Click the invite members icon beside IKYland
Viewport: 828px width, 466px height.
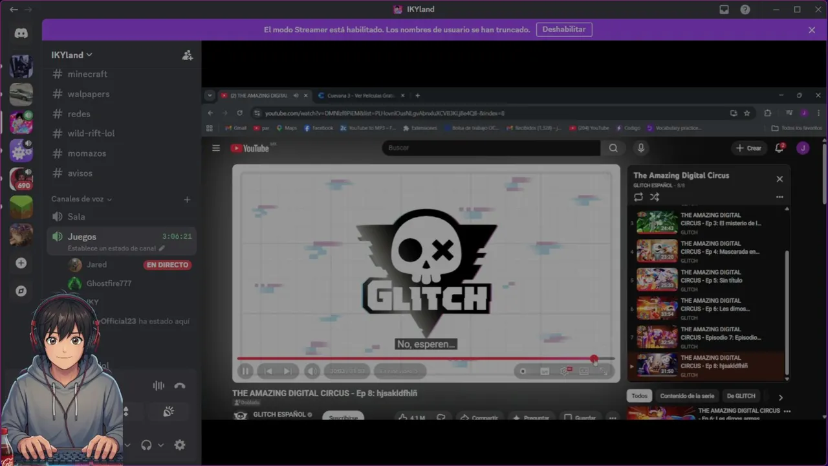coord(188,56)
